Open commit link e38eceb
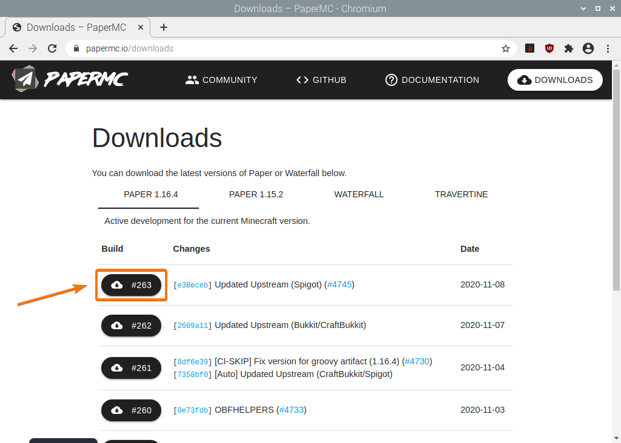Image resolution: width=621 pixels, height=443 pixels. (192, 285)
